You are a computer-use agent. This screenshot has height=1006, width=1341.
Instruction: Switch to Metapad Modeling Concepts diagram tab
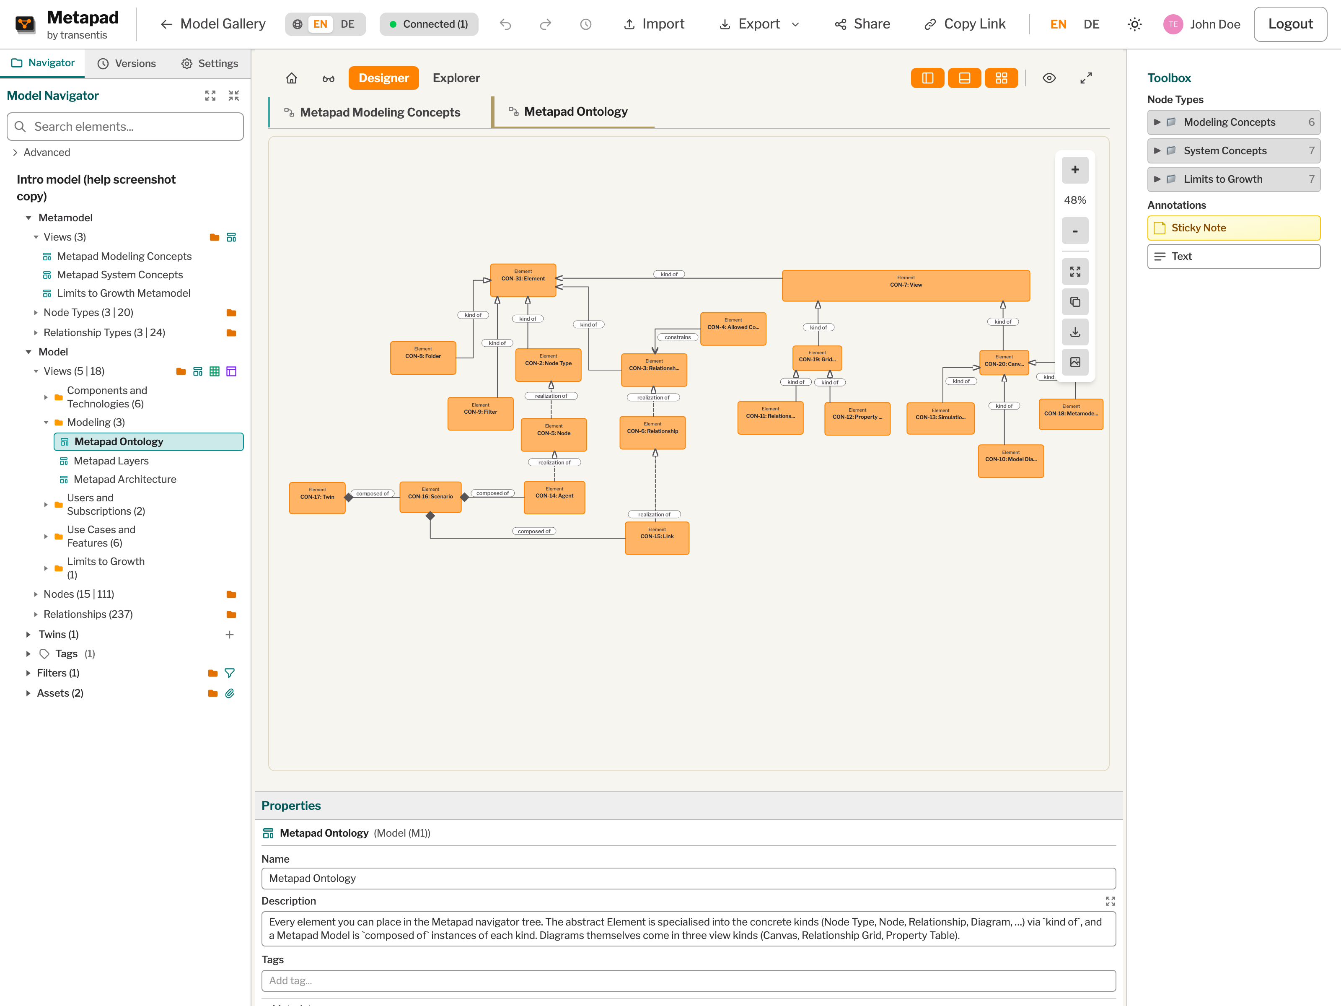pos(380,112)
